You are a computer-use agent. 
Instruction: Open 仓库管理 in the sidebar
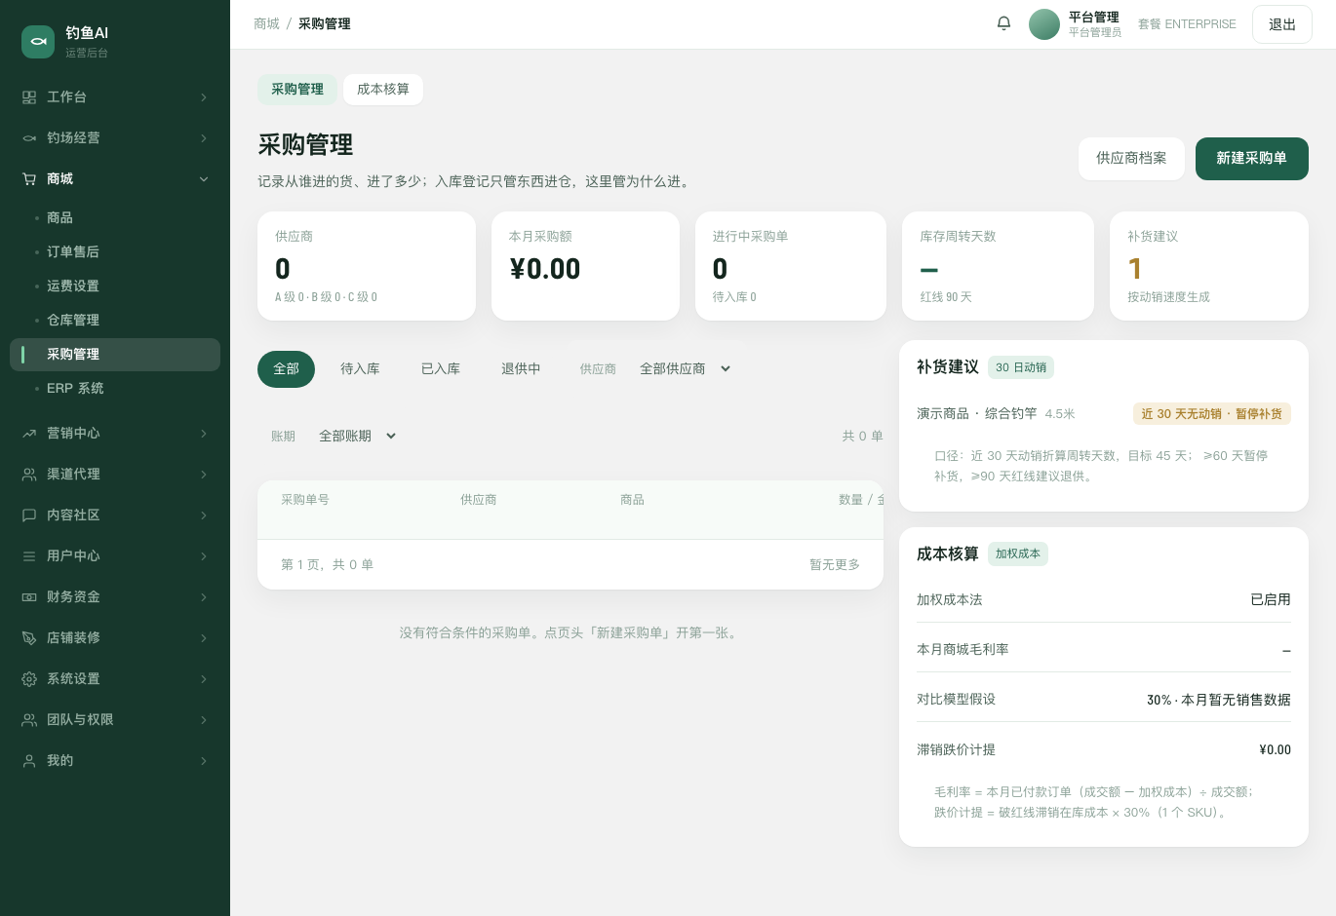click(115, 321)
